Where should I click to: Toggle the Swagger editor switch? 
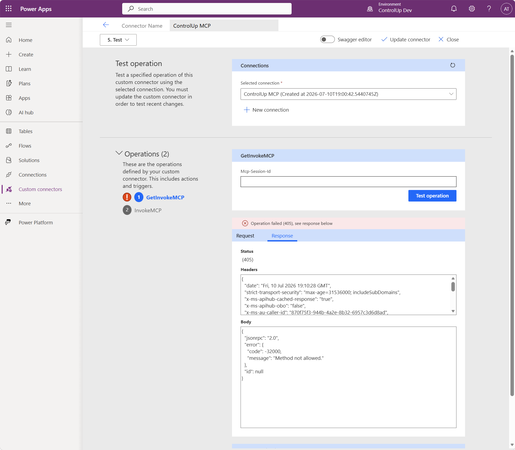tap(327, 39)
